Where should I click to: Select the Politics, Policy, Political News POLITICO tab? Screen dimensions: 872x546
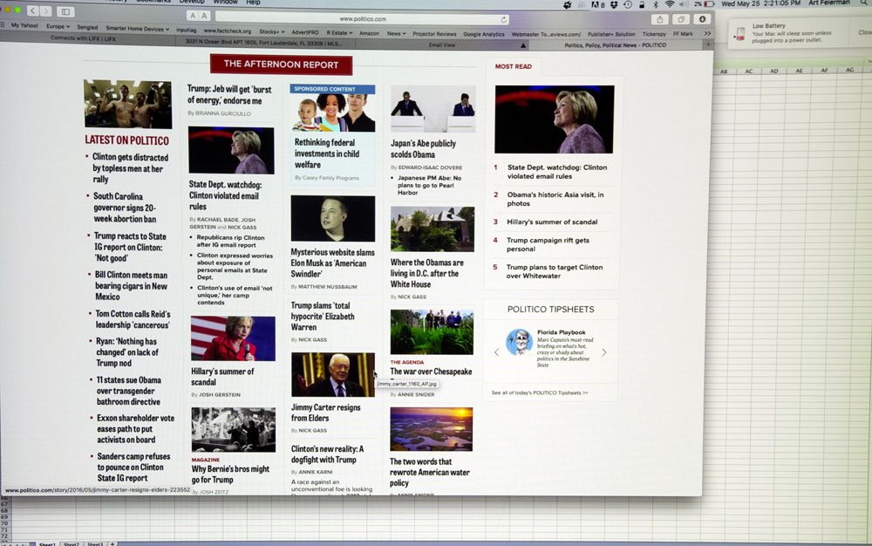click(615, 45)
